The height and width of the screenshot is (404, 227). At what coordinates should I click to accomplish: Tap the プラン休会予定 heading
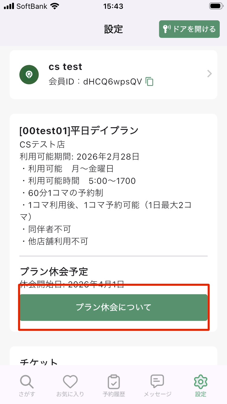point(54,272)
